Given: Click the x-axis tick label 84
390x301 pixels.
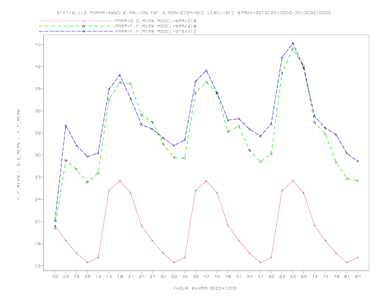Looking at the screenshot, I should point(357,276).
